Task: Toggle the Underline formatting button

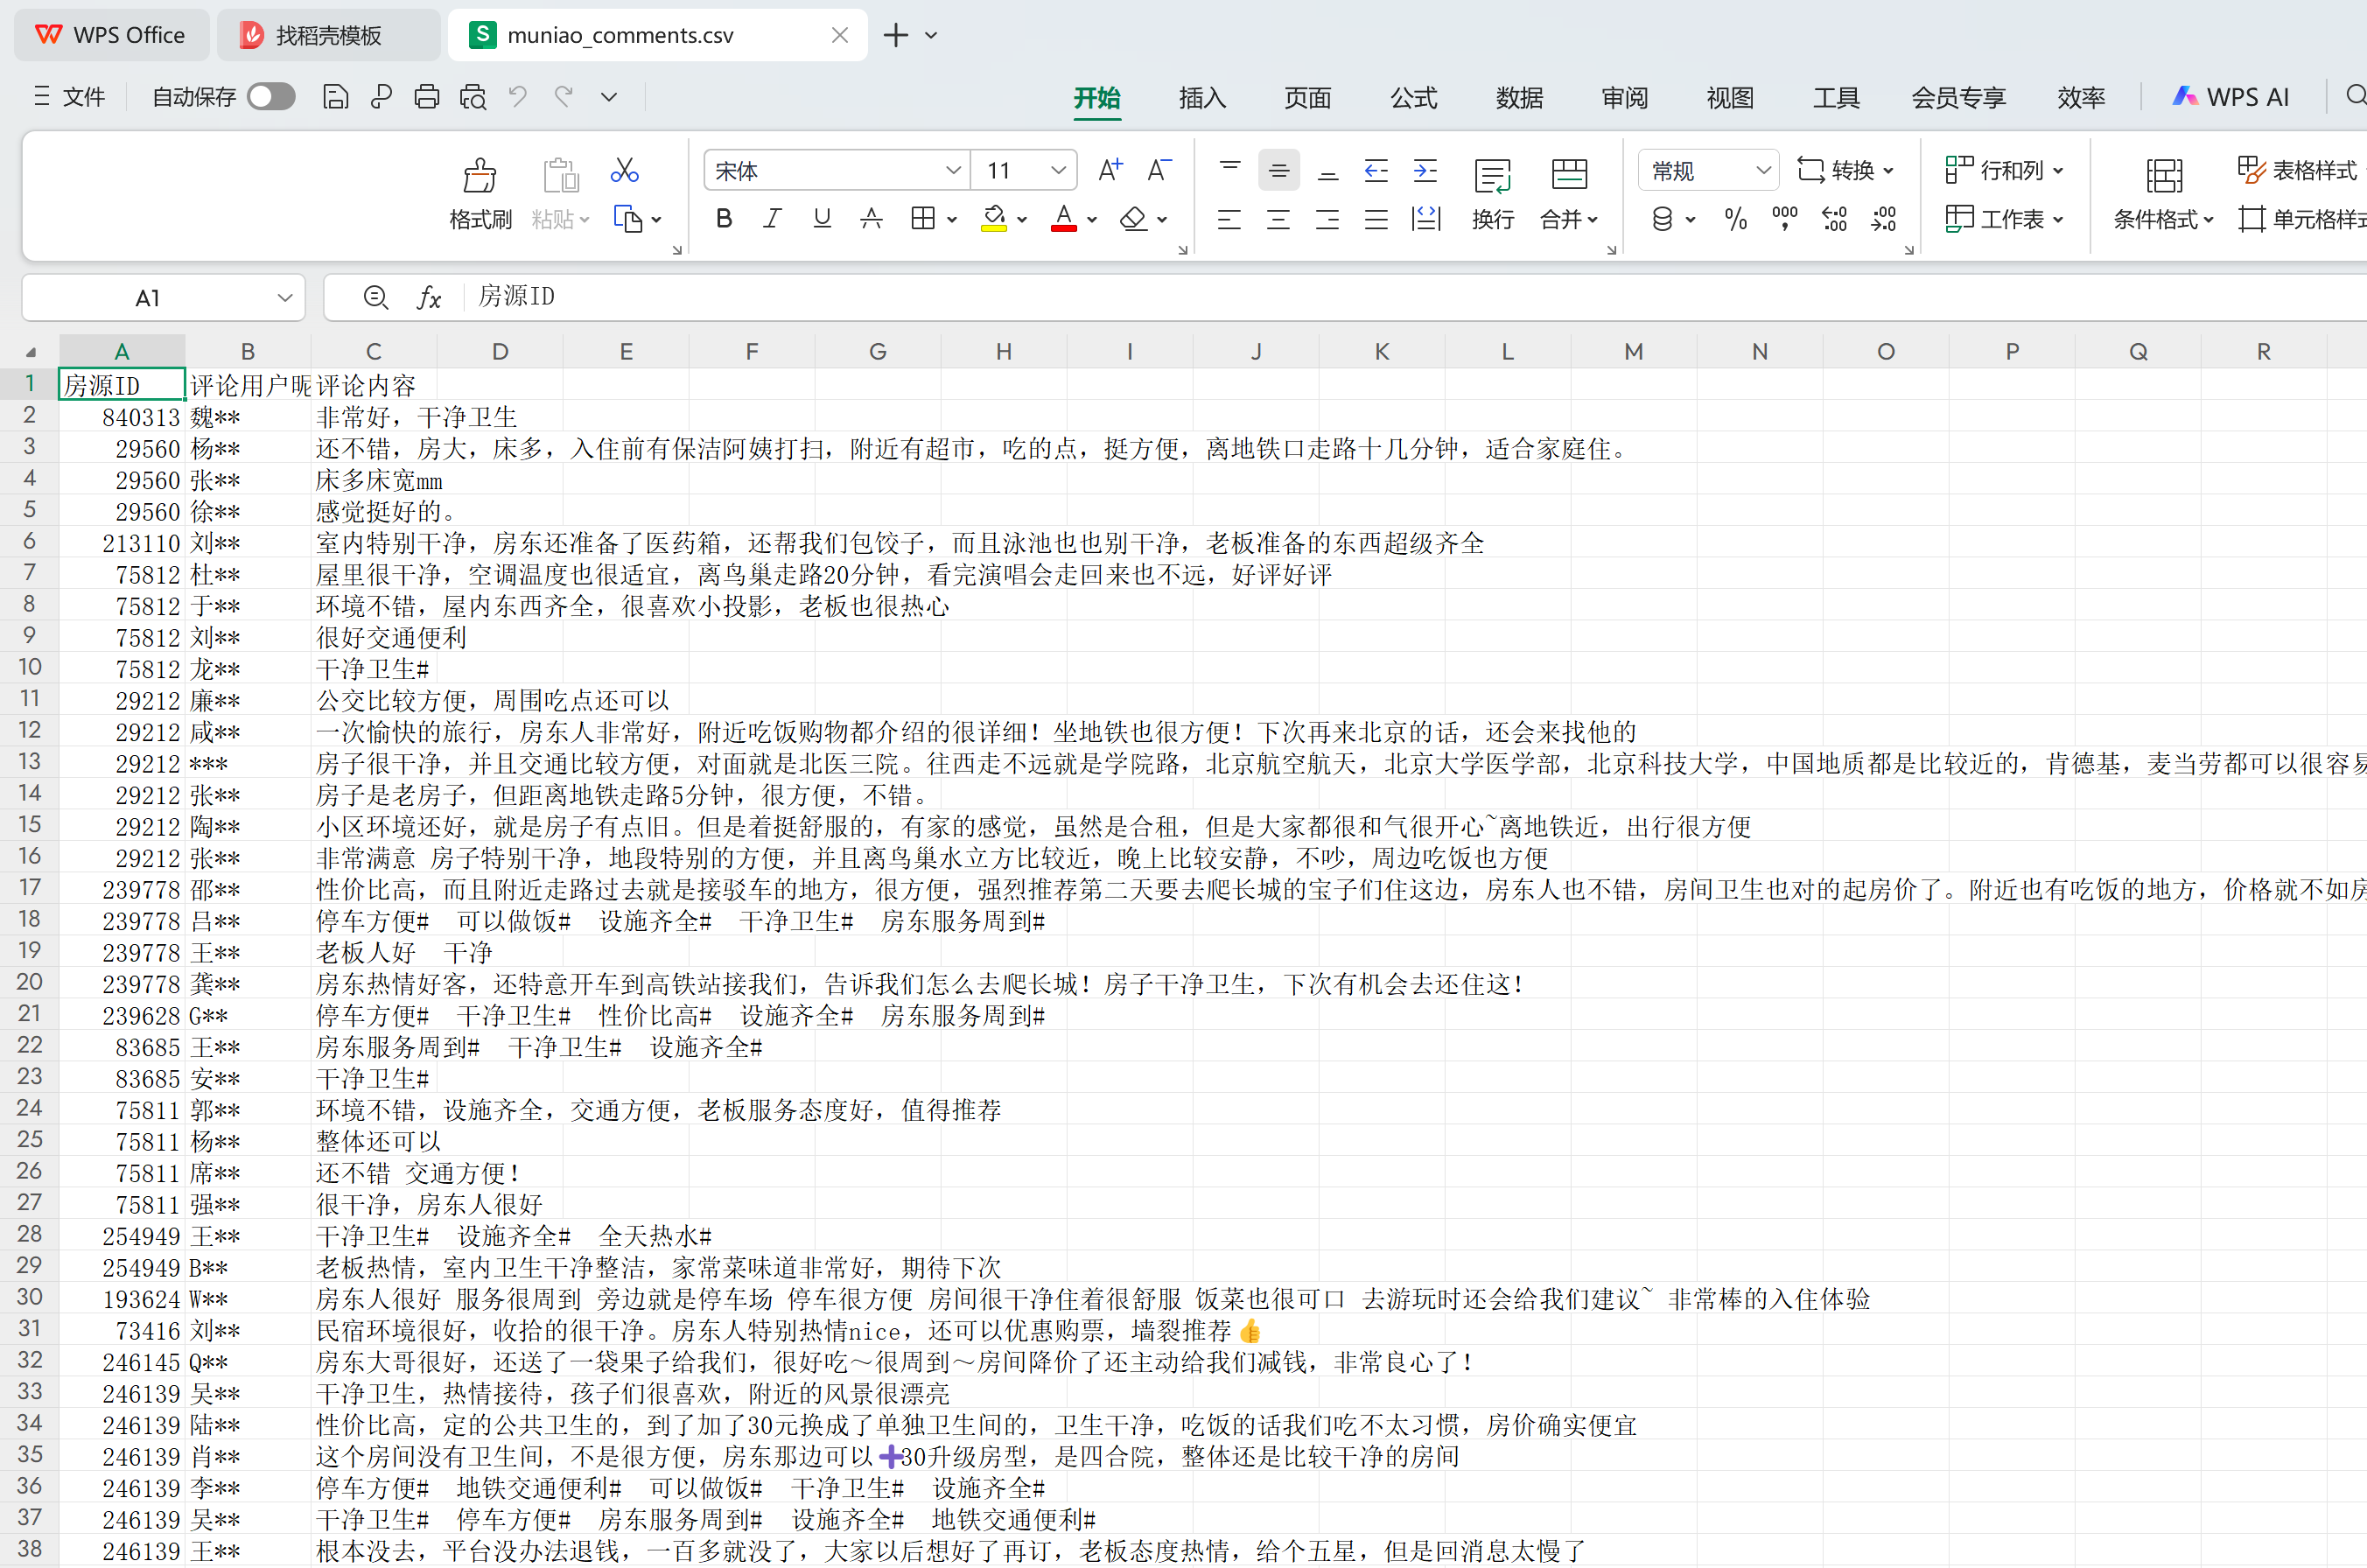Action: pos(822,219)
